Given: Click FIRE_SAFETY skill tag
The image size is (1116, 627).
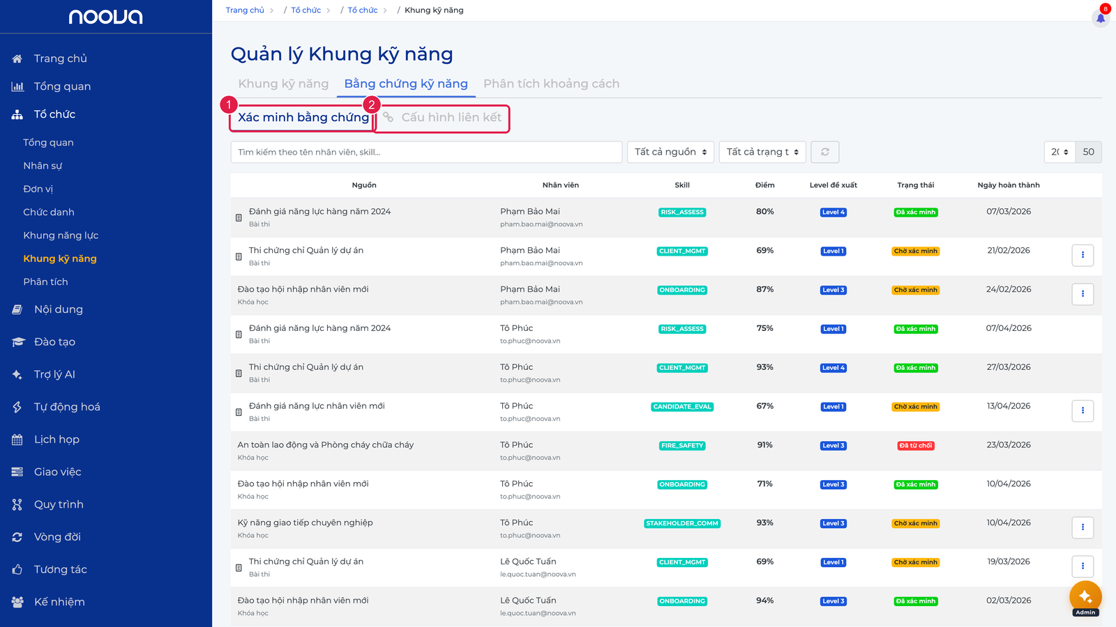Looking at the screenshot, I should 682,446.
